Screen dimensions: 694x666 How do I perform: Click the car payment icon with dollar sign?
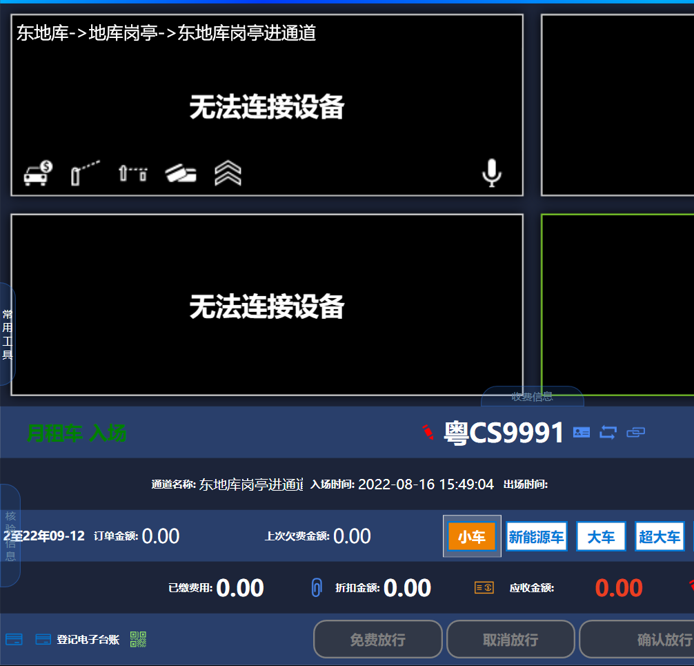click(x=38, y=173)
